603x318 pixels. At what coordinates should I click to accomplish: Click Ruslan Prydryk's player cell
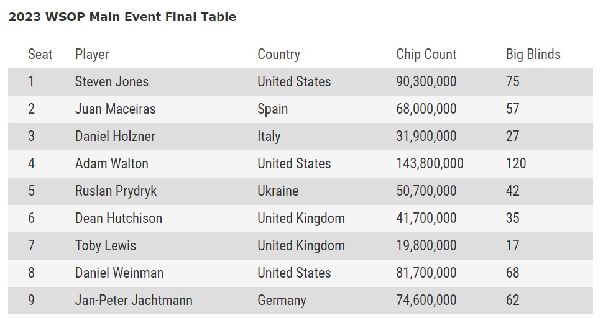point(116,191)
